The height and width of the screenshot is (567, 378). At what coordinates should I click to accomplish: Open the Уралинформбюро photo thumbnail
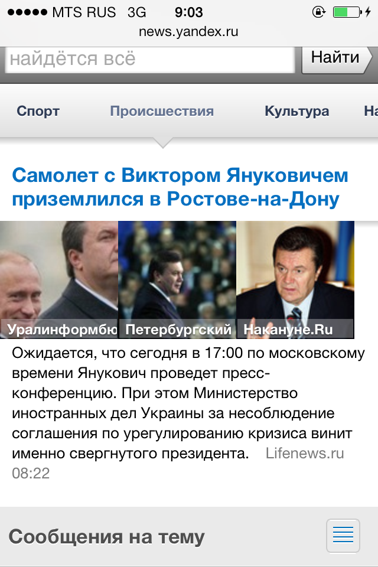pyautogui.click(x=59, y=279)
